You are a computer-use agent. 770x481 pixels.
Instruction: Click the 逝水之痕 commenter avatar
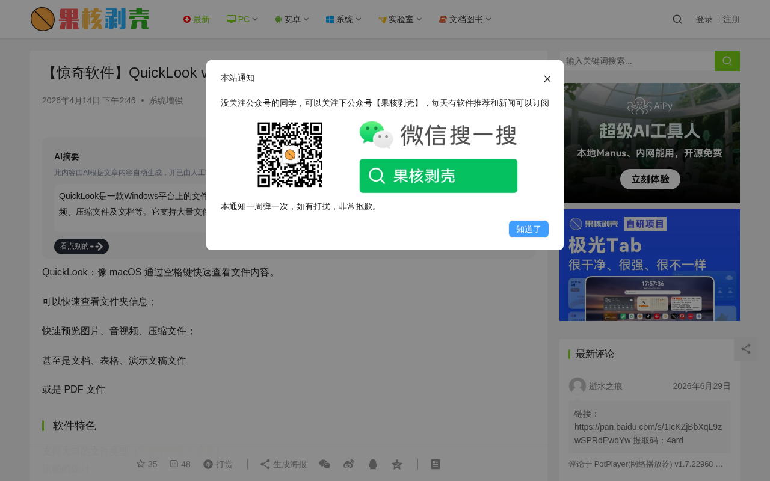(577, 386)
